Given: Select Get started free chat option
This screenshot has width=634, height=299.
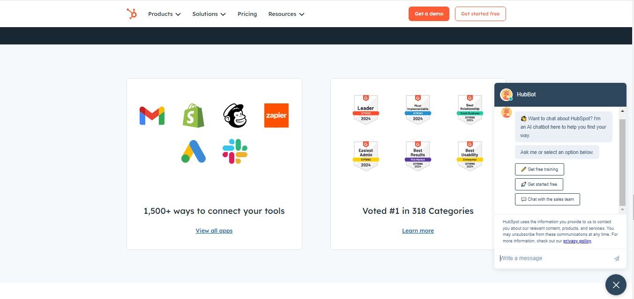Looking at the screenshot, I should click(539, 184).
